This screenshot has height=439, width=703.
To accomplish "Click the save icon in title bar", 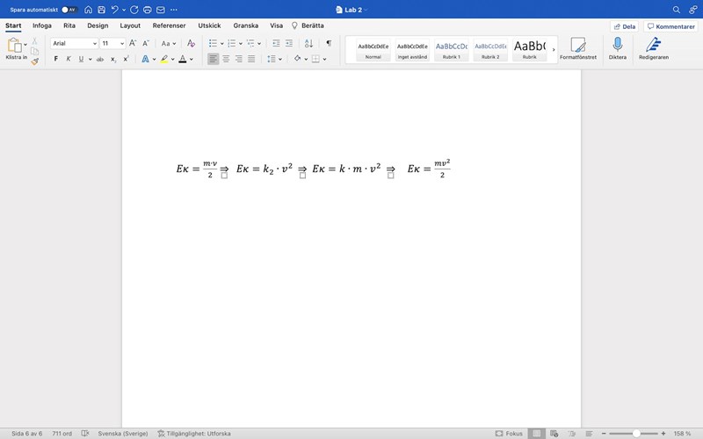I will [101, 9].
